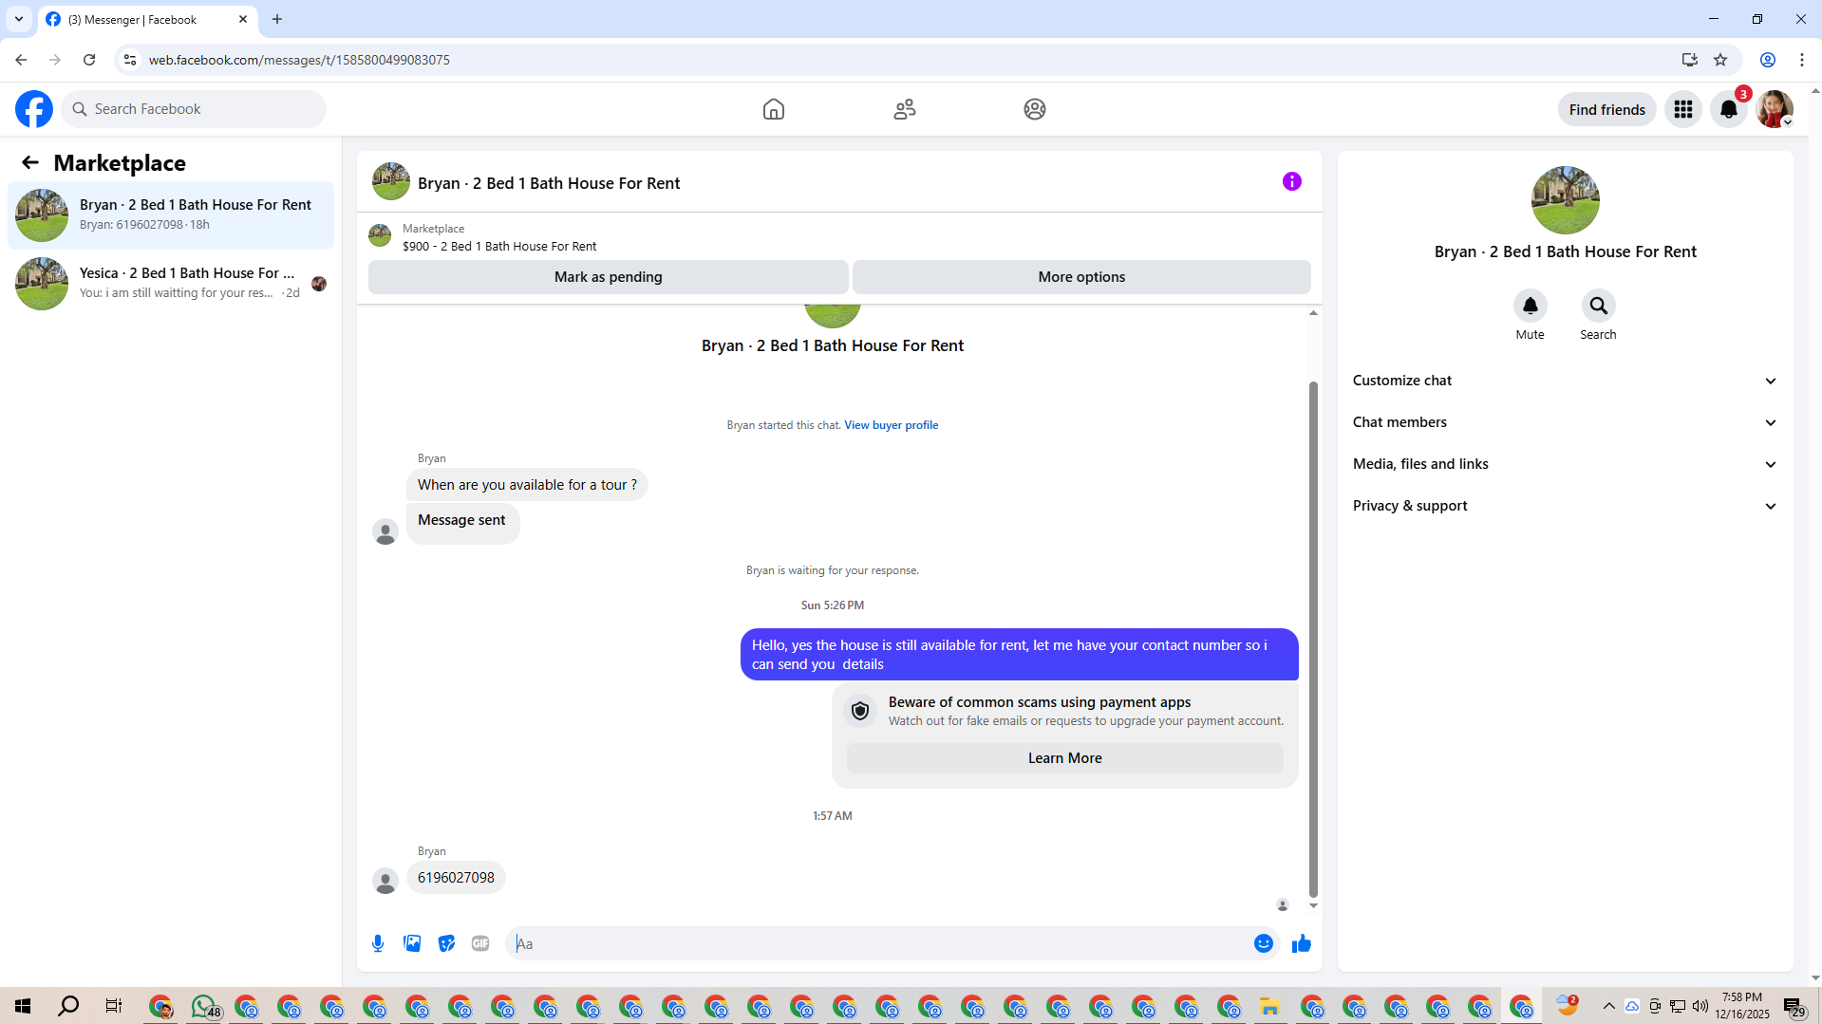Screen dimensions: 1822x1024
Task: Open the Yesica conversation in the list
Action: 171,284
